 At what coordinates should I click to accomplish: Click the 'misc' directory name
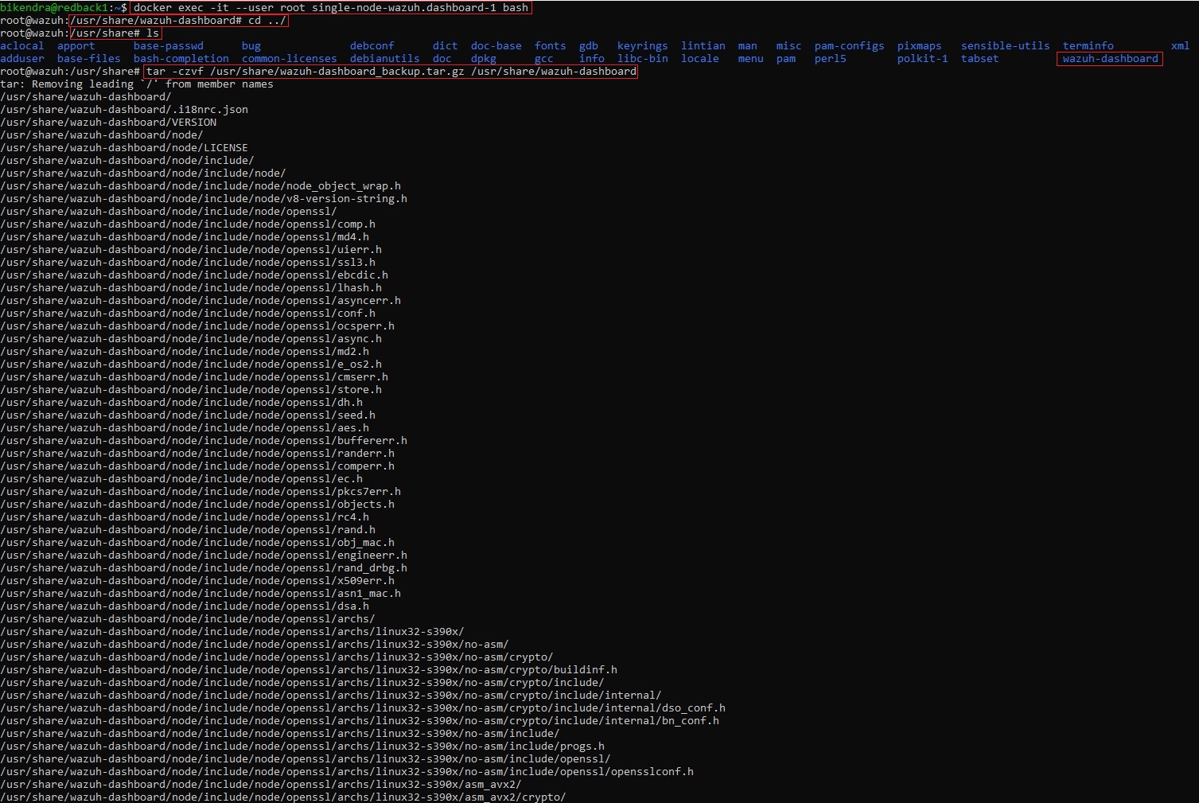[789, 45]
